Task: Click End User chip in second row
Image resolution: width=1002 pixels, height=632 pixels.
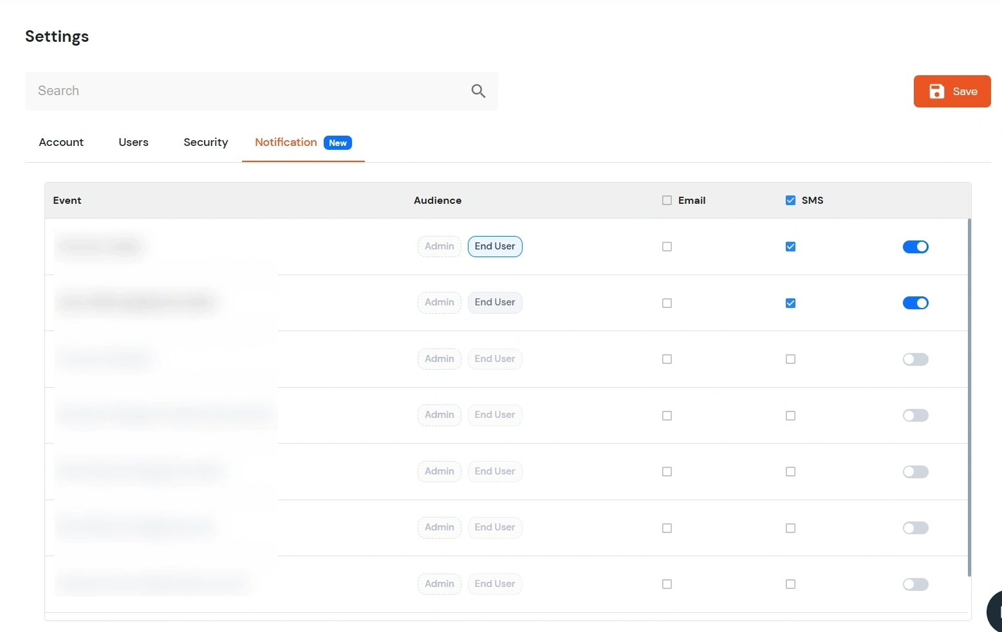Action: 495,302
